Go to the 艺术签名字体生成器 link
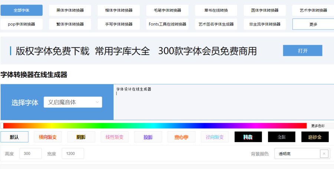 pyautogui.click(x=216, y=24)
